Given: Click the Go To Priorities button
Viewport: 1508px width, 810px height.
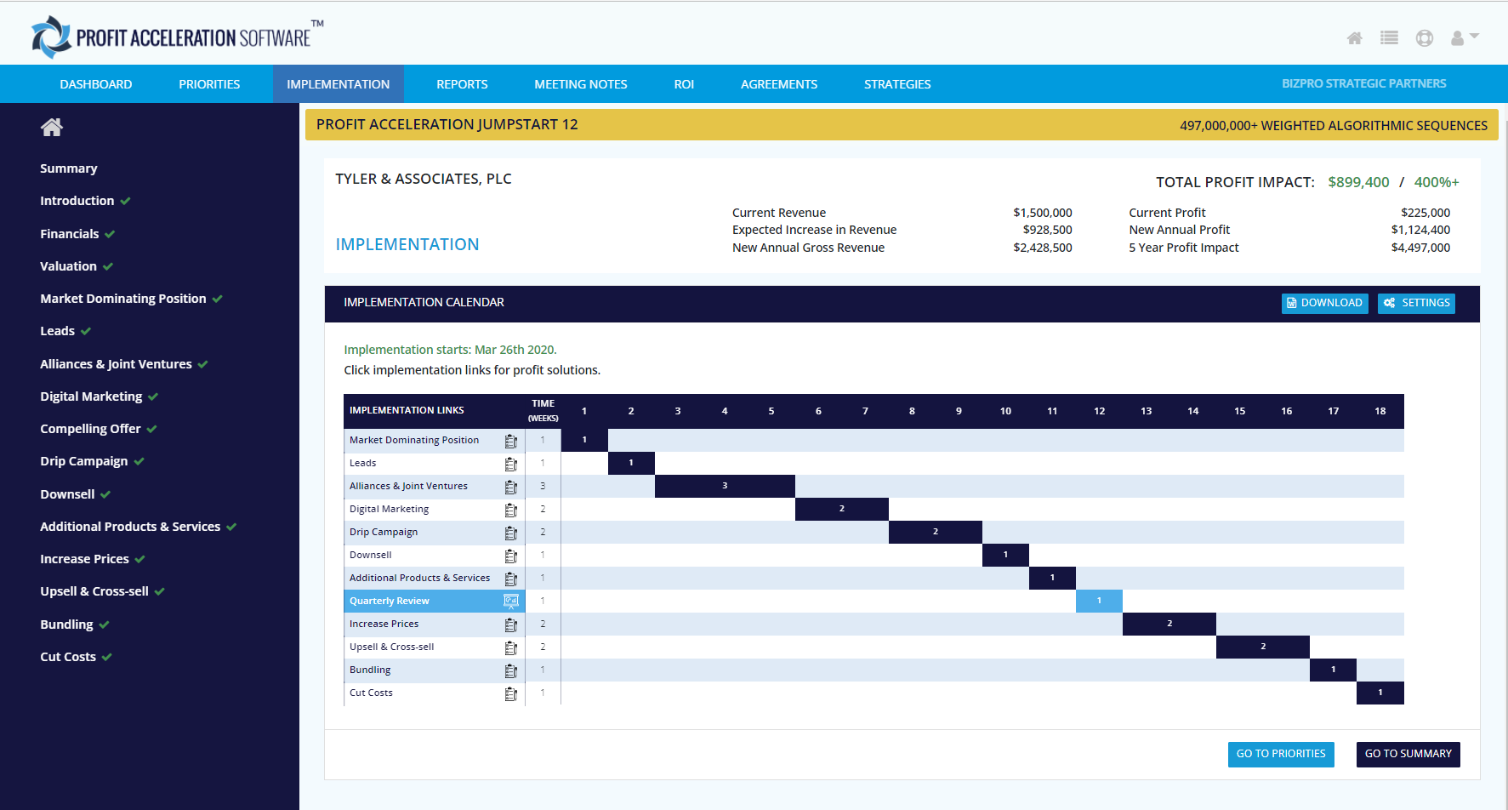Looking at the screenshot, I should pyautogui.click(x=1280, y=754).
